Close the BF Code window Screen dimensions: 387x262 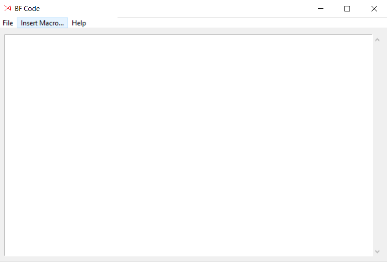click(x=374, y=9)
